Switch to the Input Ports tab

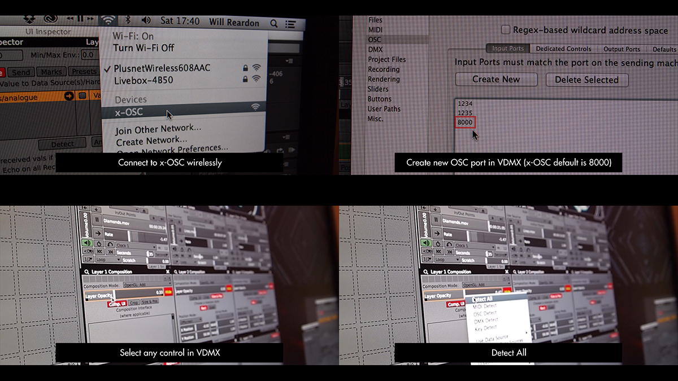pyautogui.click(x=508, y=49)
